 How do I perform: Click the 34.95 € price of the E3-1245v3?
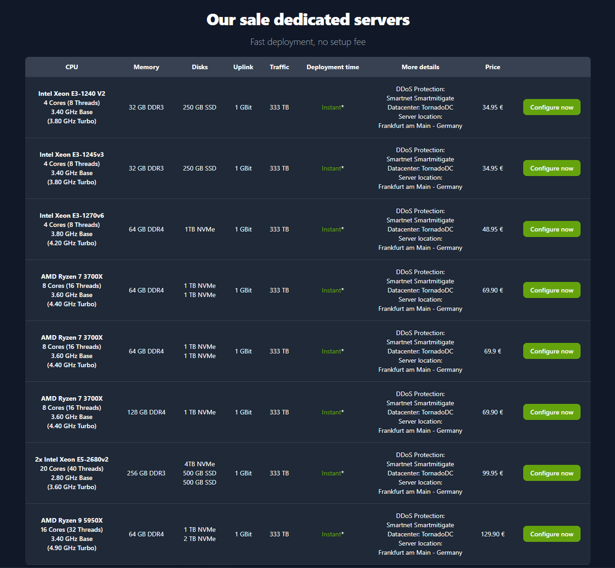[493, 168]
